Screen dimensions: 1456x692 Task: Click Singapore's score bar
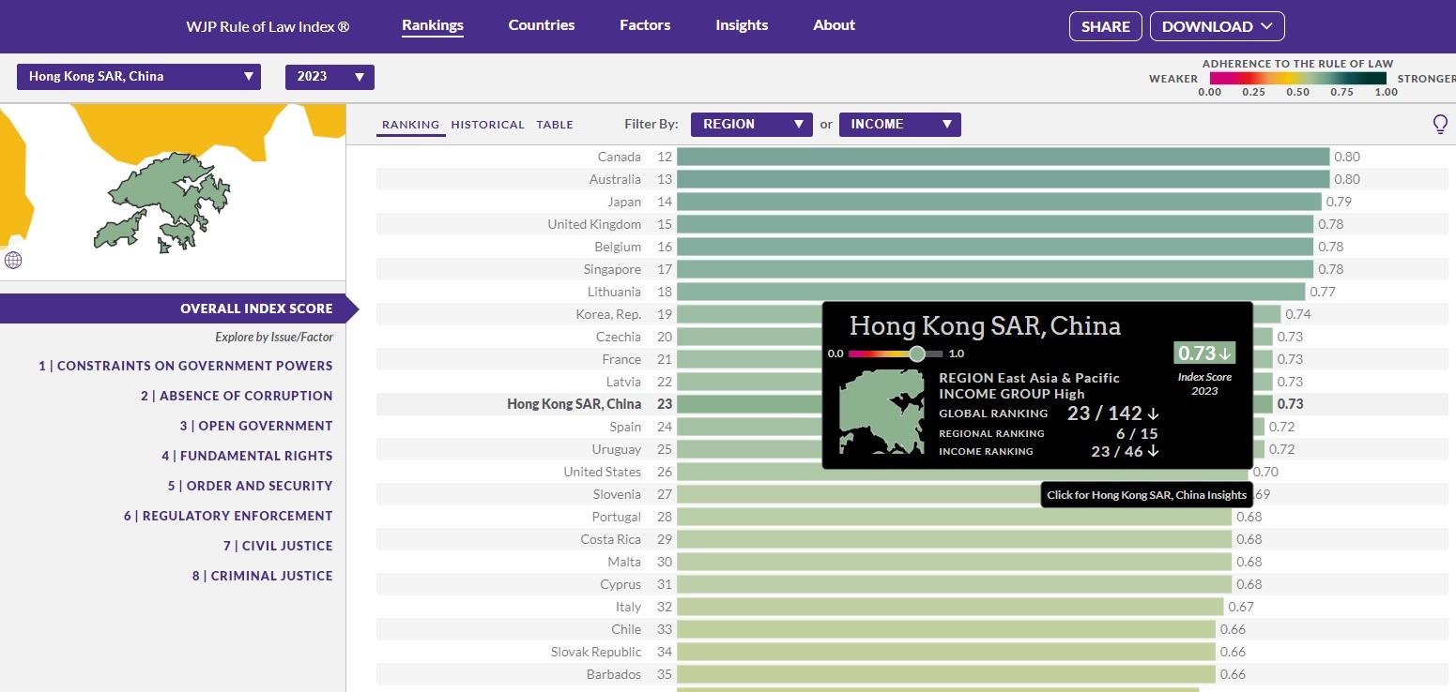995,269
